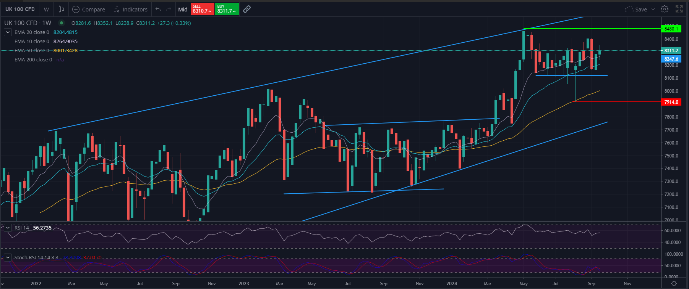Image resolution: width=689 pixels, height=289 pixels.
Task: Select Mid price type
Action: pos(183,9)
